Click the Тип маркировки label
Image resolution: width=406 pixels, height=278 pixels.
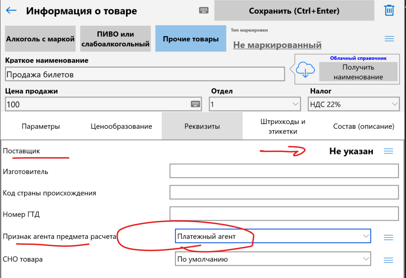pyautogui.click(x=249, y=30)
